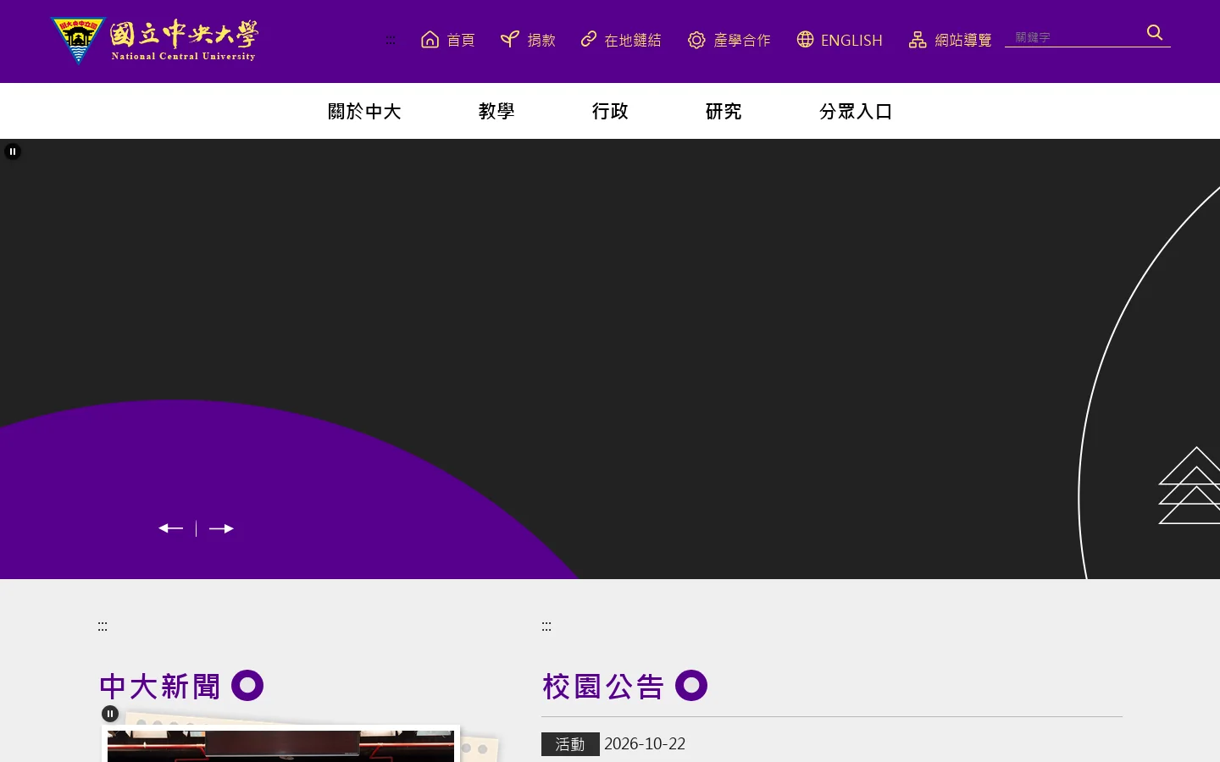Click the accessibility anchor above 中大新聞

[103, 627]
